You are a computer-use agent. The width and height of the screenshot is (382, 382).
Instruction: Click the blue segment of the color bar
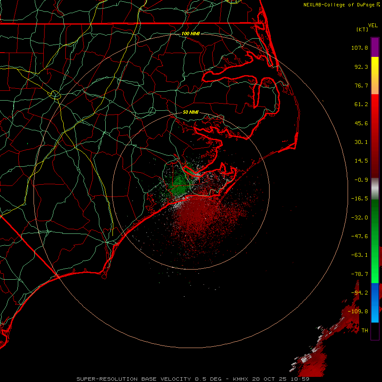pyautogui.click(x=375, y=303)
